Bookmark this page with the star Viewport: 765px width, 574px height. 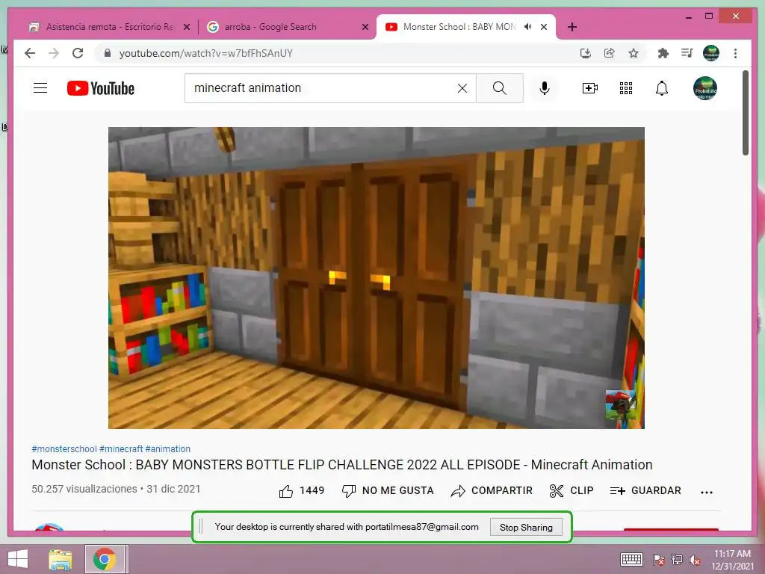coord(634,53)
